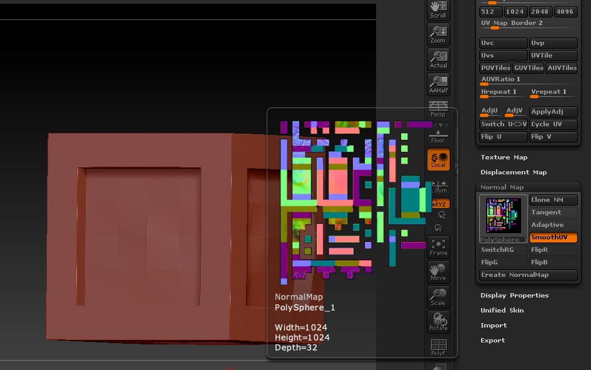
Task: Toggle Persp perspective mode
Action: (x=439, y=109)
